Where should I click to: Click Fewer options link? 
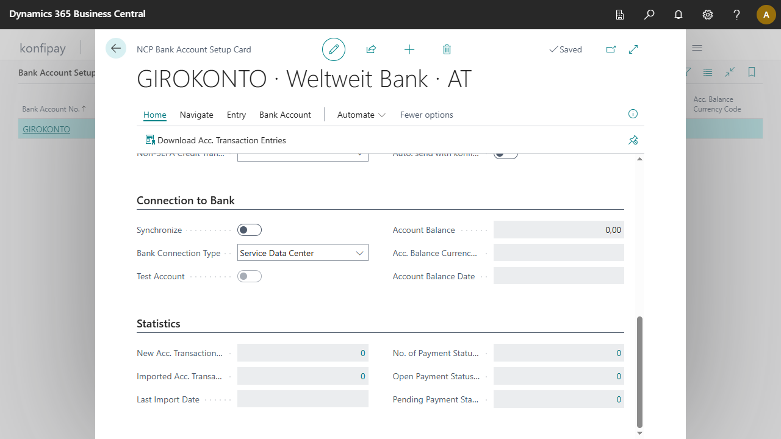coord(426,115)
